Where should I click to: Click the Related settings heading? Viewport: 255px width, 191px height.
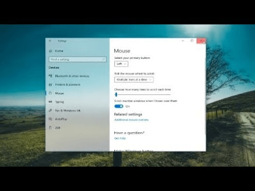[x=128, y=114]
